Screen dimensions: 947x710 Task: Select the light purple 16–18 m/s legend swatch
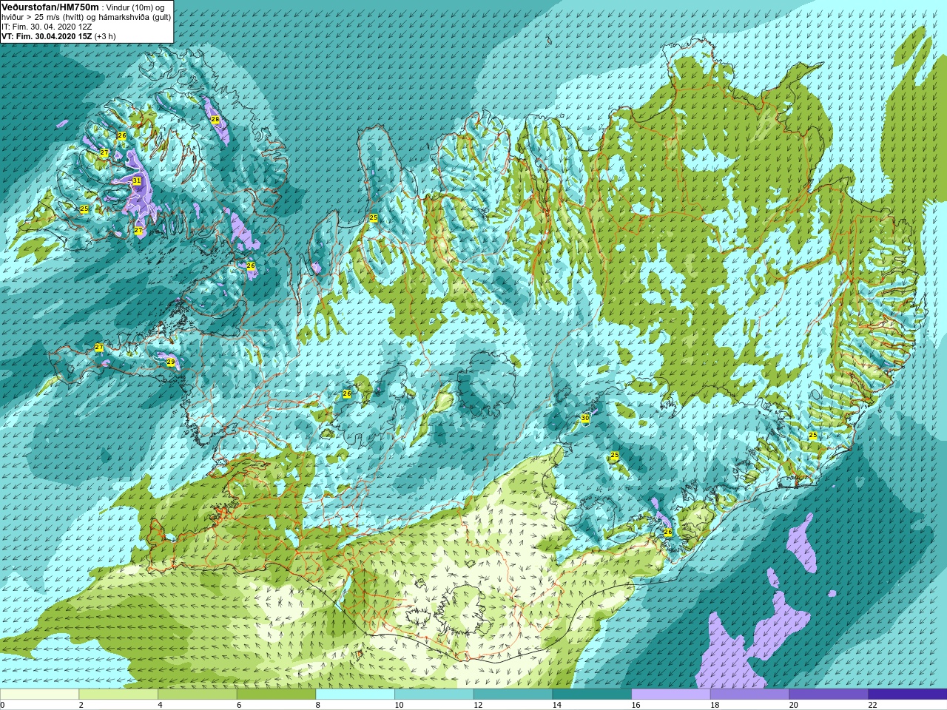click(x=671, y=694)
